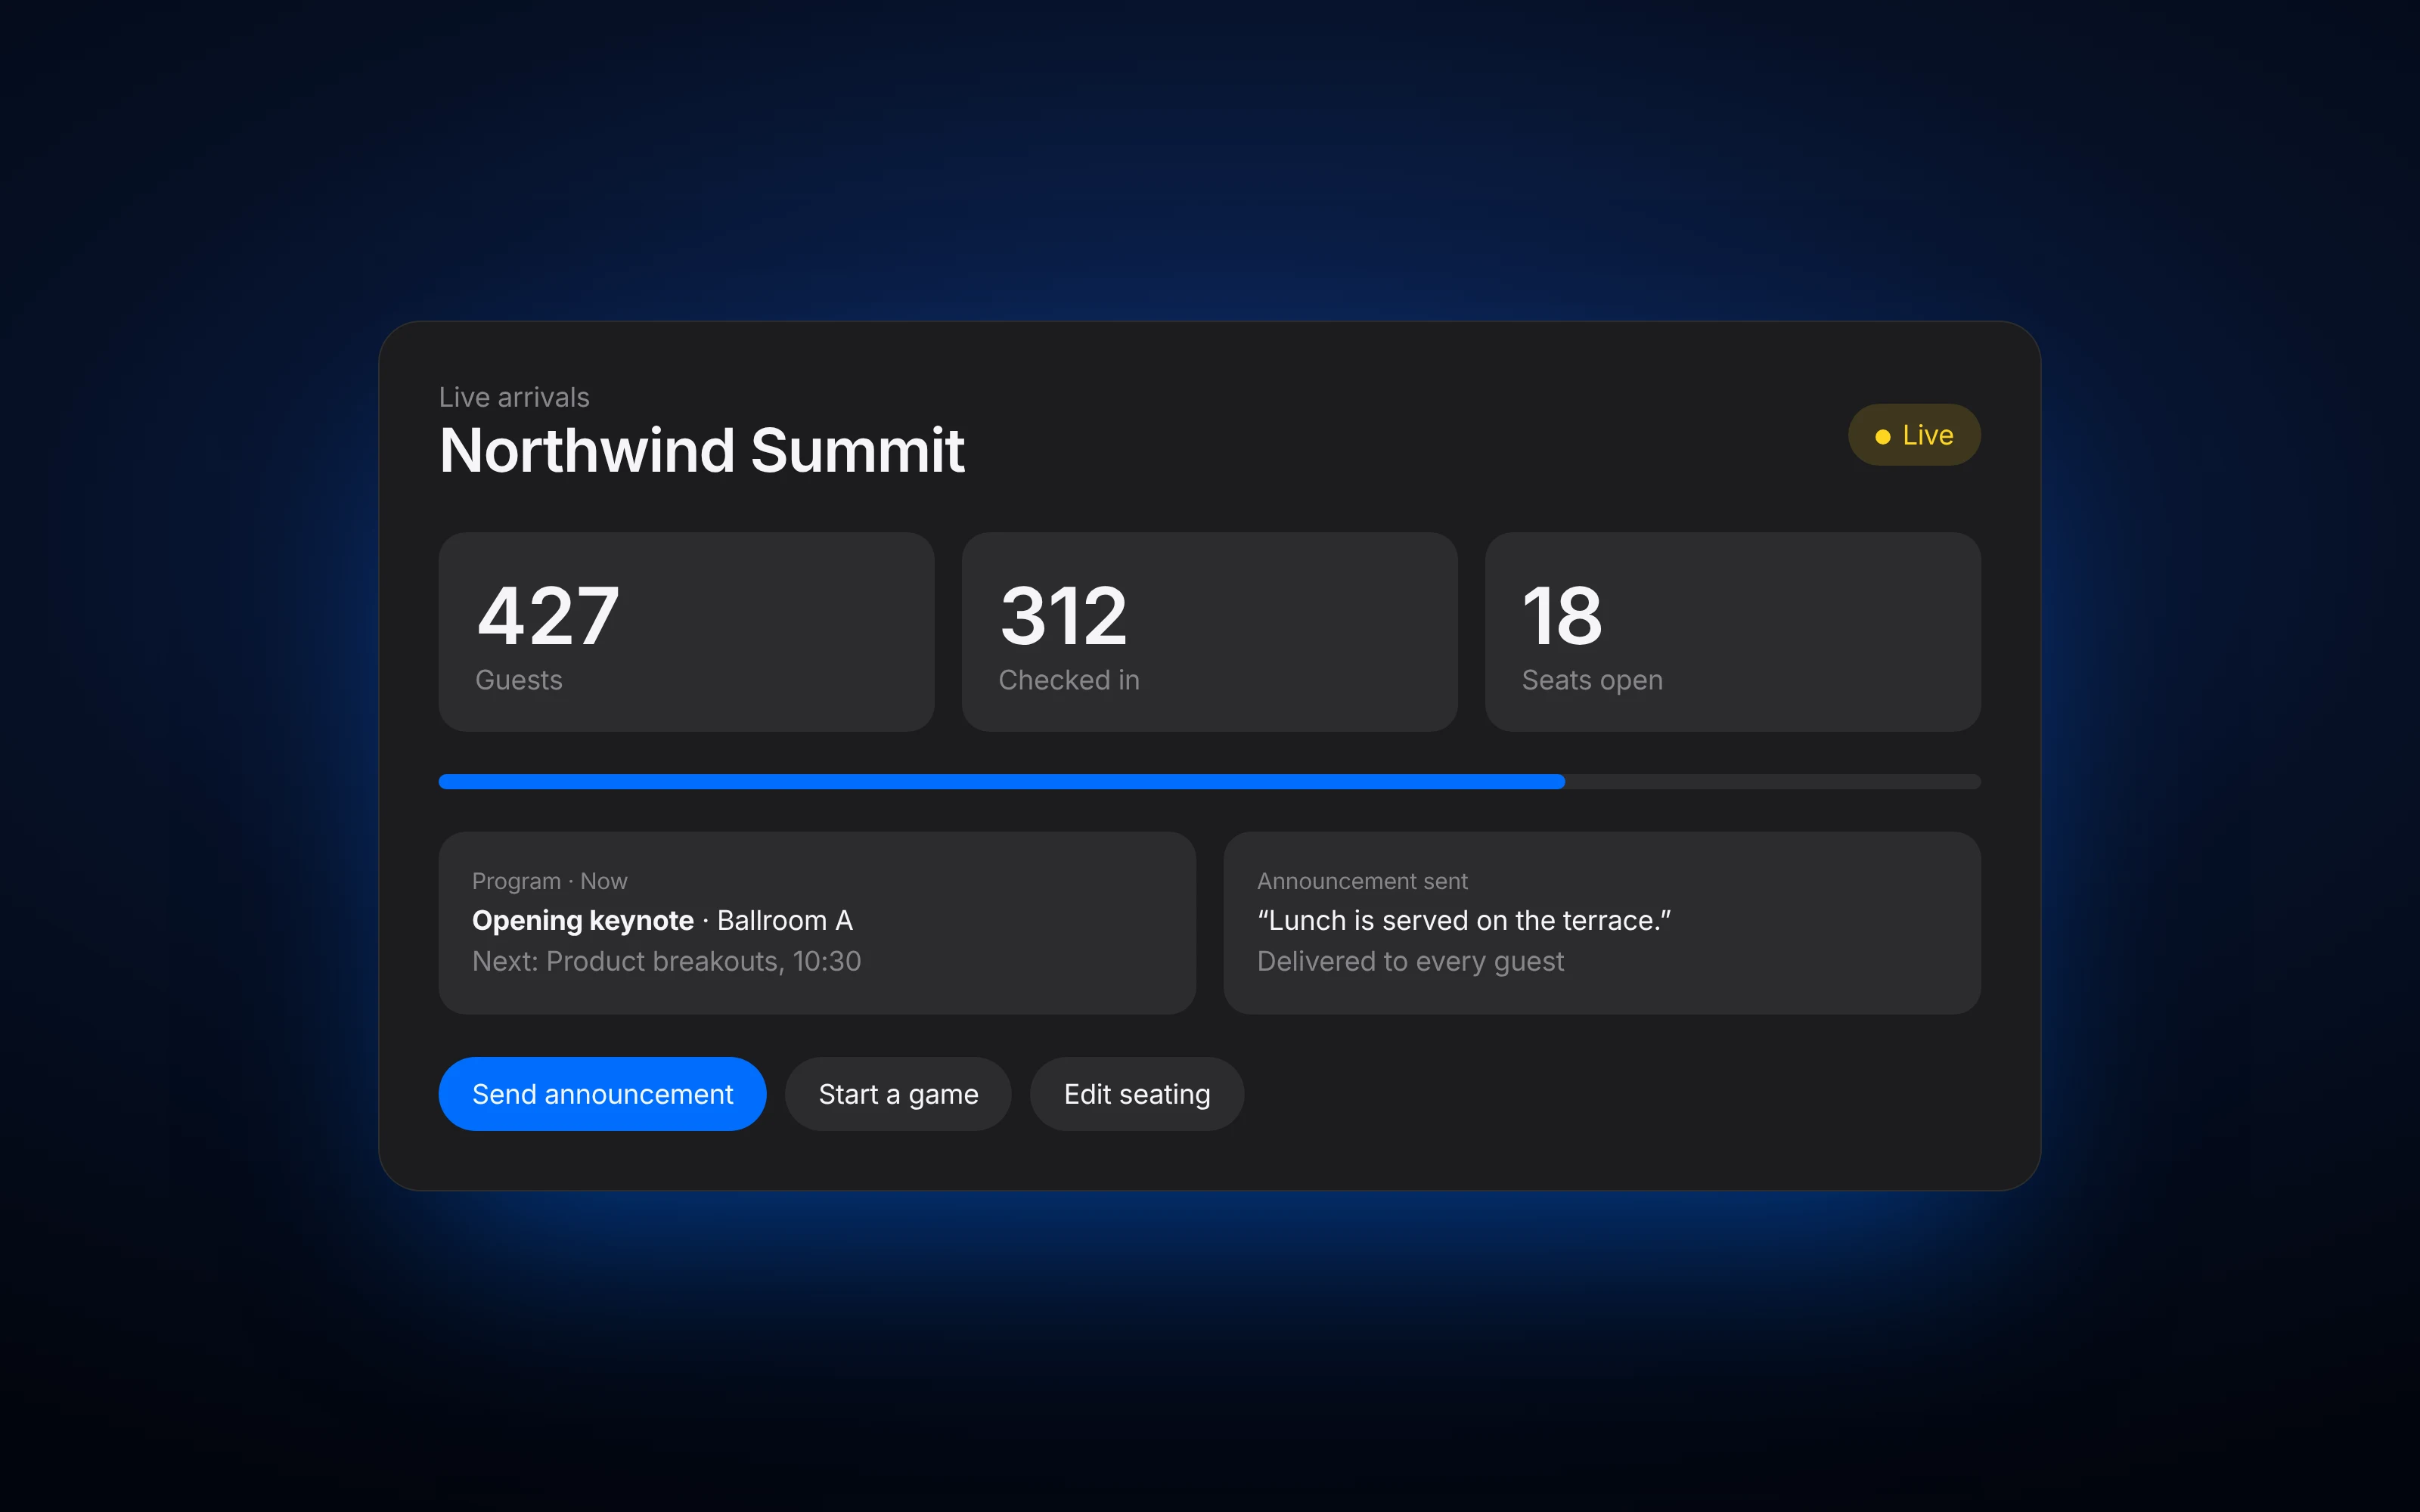Select the 18 Seats open card
Viewport: 2420px width, 1512px height.
point(1732,632)
